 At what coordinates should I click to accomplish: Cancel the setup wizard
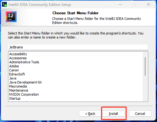(140, 114)
